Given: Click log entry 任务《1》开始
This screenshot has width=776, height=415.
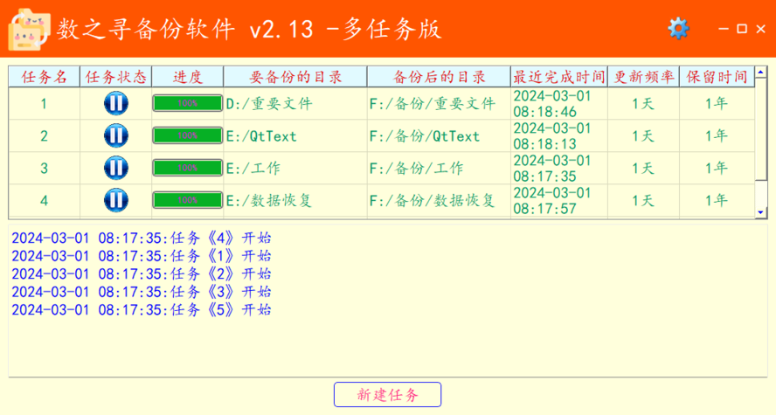Looking at the screenshot, I should pyautogui.click(x=142, y=256).
